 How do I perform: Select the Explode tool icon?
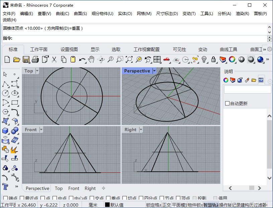click(x=14, y=150)
